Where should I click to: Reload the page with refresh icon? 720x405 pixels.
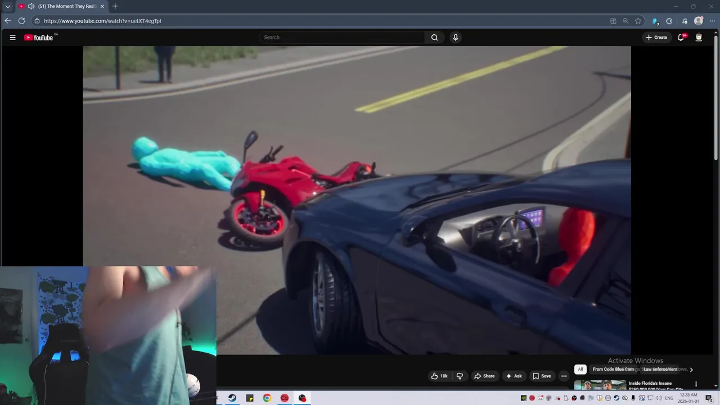point(21,21)
